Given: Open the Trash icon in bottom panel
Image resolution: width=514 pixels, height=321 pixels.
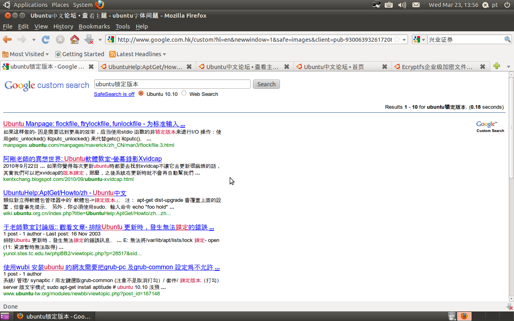Looking at the screenshot, I should [452, 316].
